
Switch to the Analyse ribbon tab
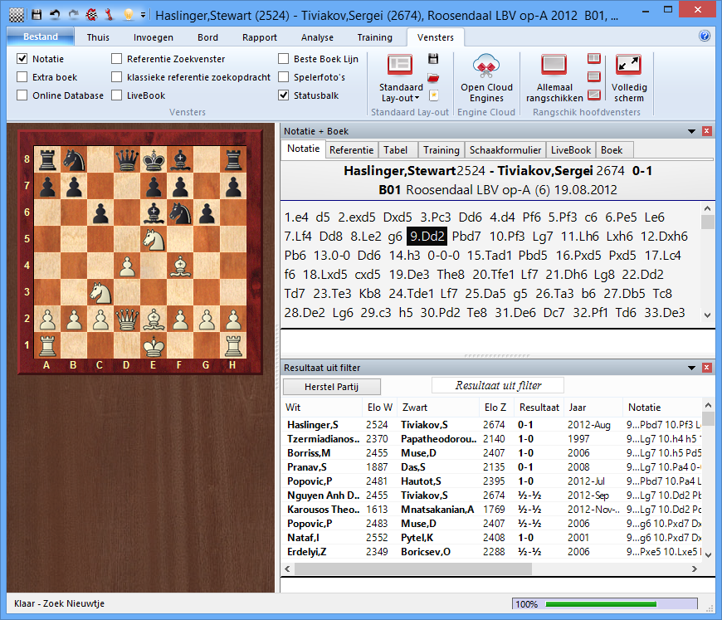coord(317,37)
